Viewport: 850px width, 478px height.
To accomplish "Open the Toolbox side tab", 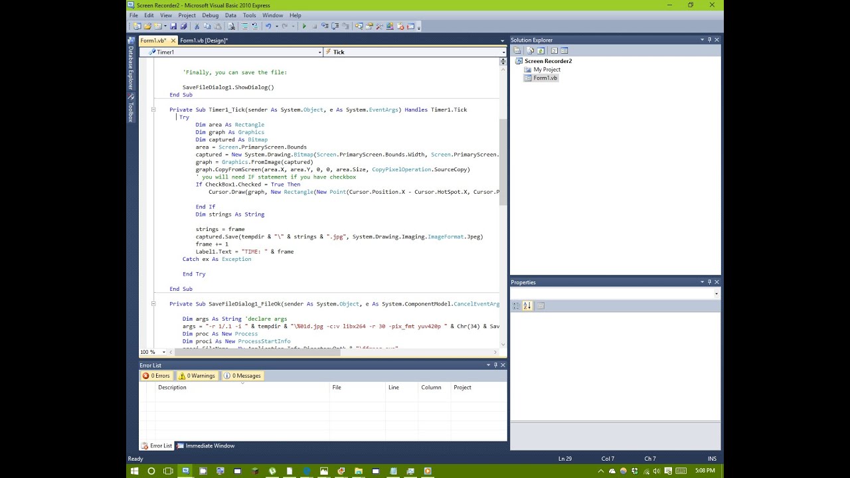I will 131,108.
